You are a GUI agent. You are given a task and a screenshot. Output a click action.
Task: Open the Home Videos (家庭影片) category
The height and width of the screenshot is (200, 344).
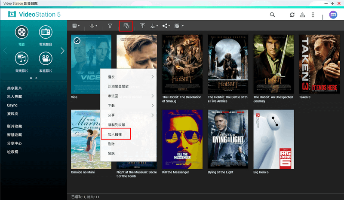(x=46, y=62)
